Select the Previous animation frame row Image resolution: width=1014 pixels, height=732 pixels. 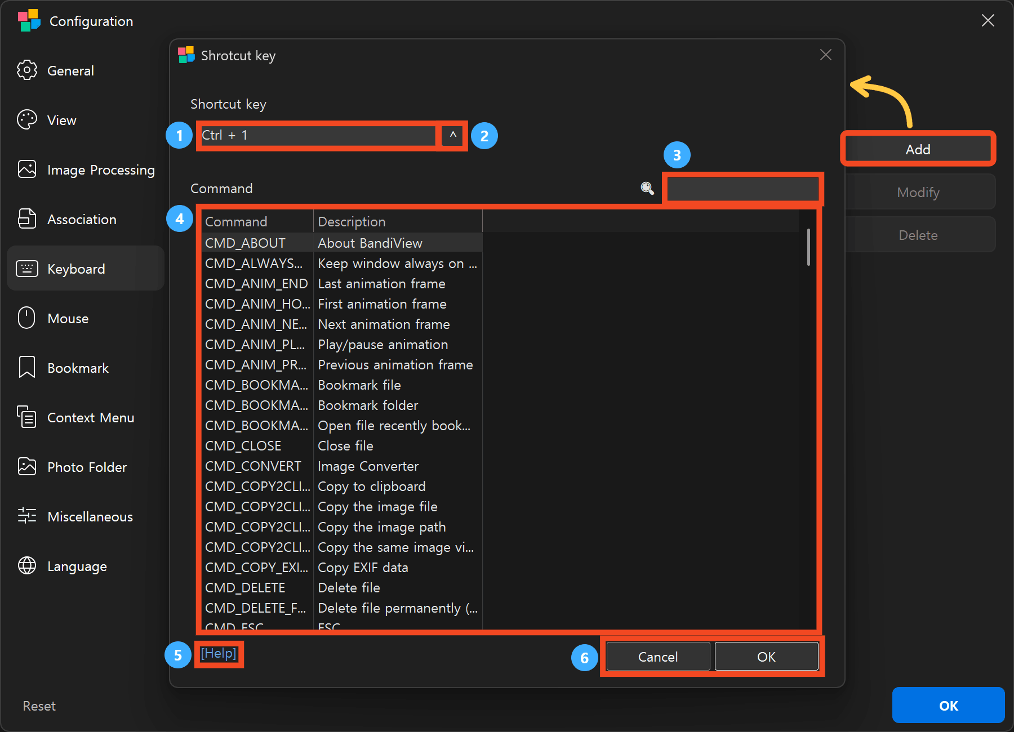(x=342, y=365)
